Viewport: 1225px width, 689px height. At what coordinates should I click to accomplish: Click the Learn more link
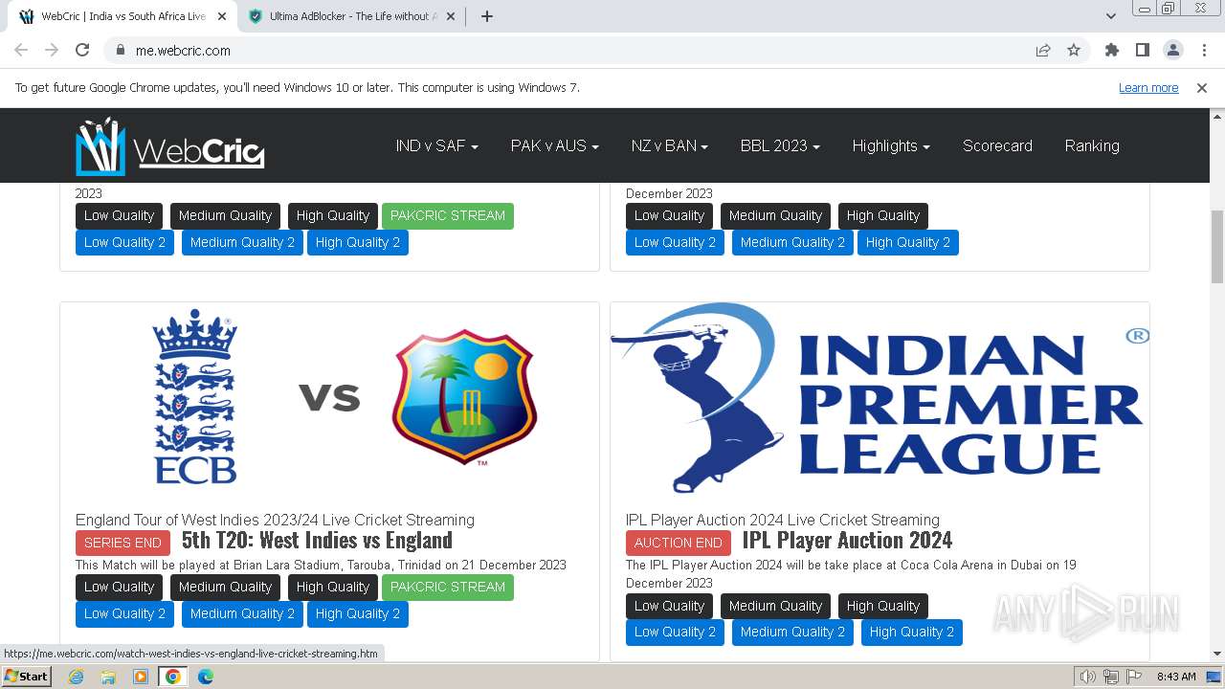coord(1148,88)
